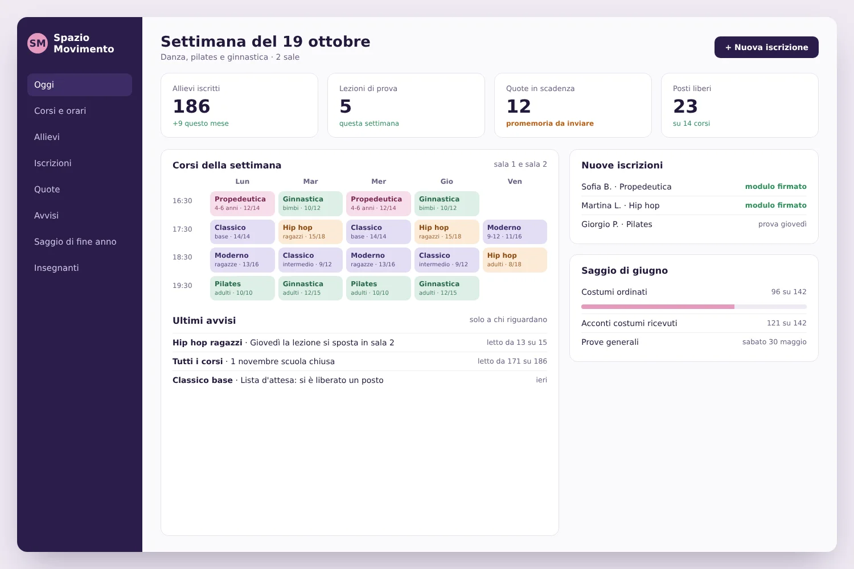
Task: Select the Lun Classico base class
Action: point(243,232)
